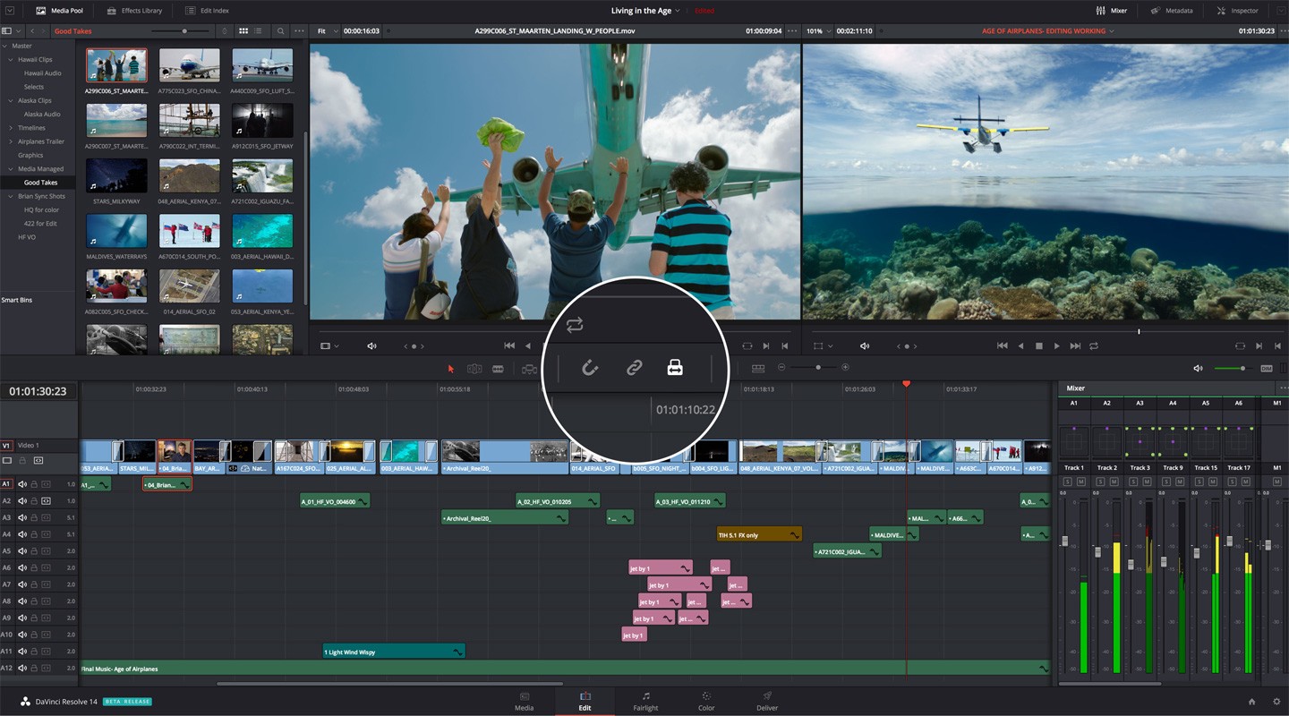The image size is (1289, 716).
Task: Toggle auto select on track A2
Action: point(46,501)
